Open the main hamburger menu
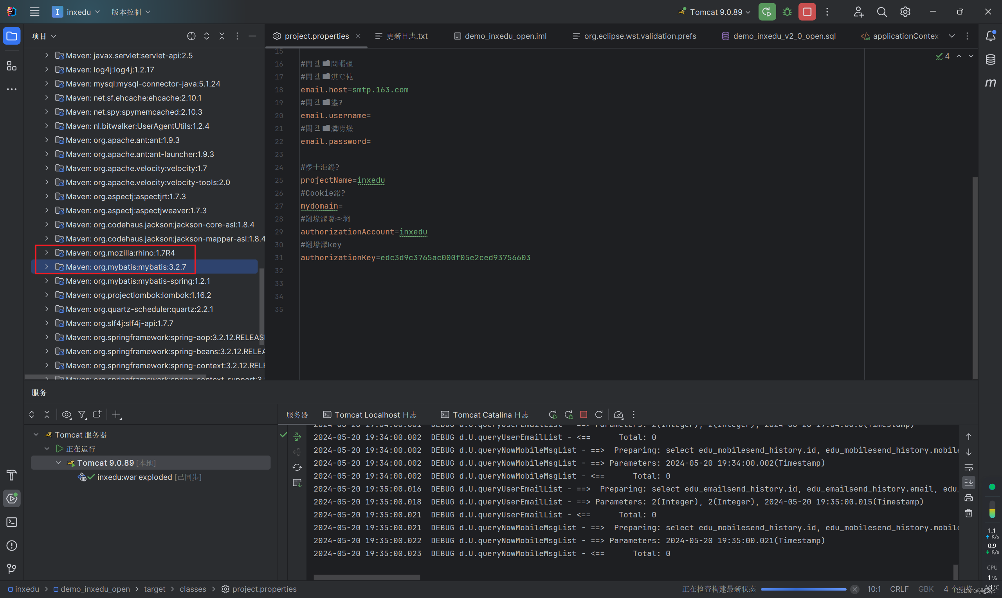 pyautogui.click(x=35, y=12)
